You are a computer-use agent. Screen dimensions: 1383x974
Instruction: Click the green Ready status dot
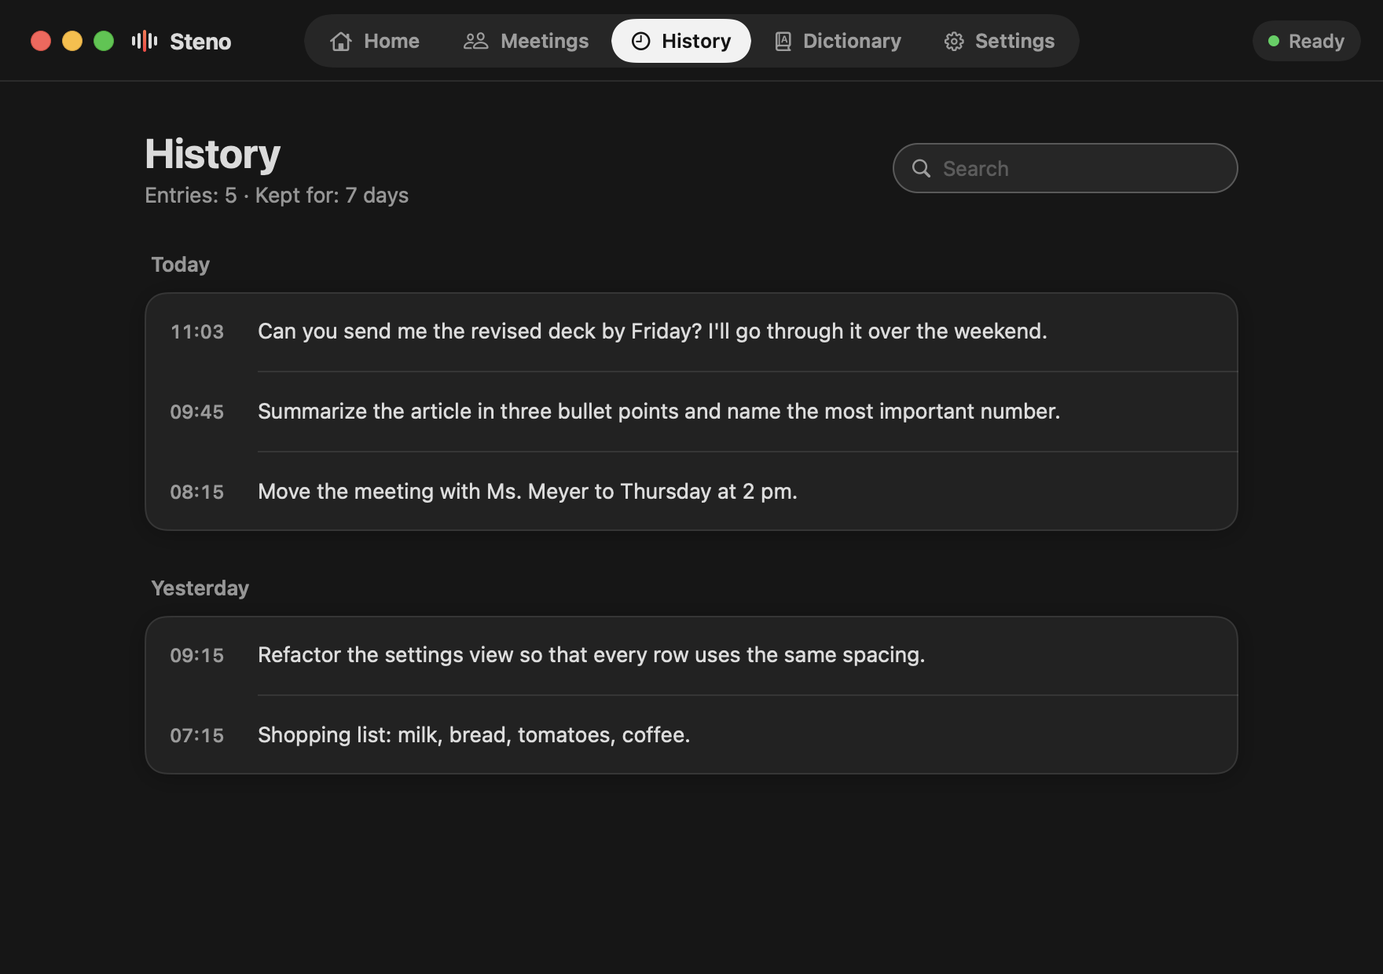[1274, 41]
